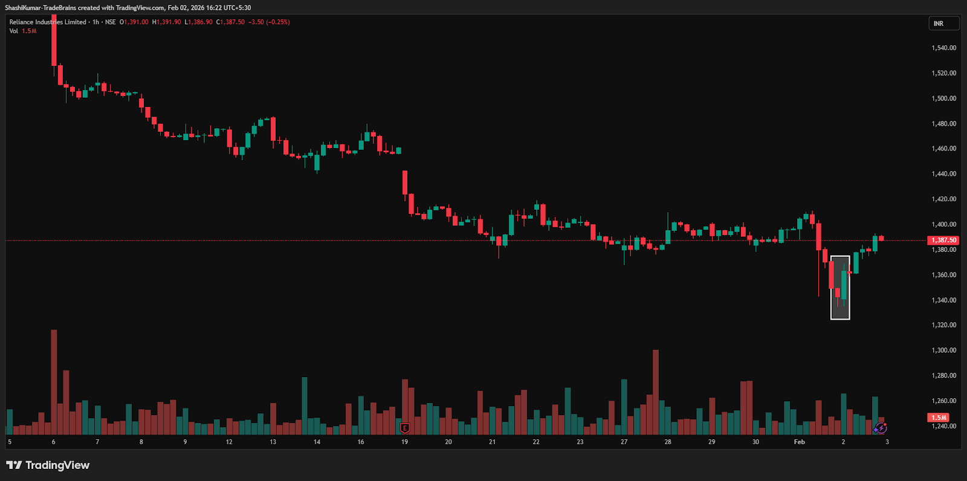Screen dimensions: 967x481
Task: Click the '13' date on the time axis
Action: 273,442
